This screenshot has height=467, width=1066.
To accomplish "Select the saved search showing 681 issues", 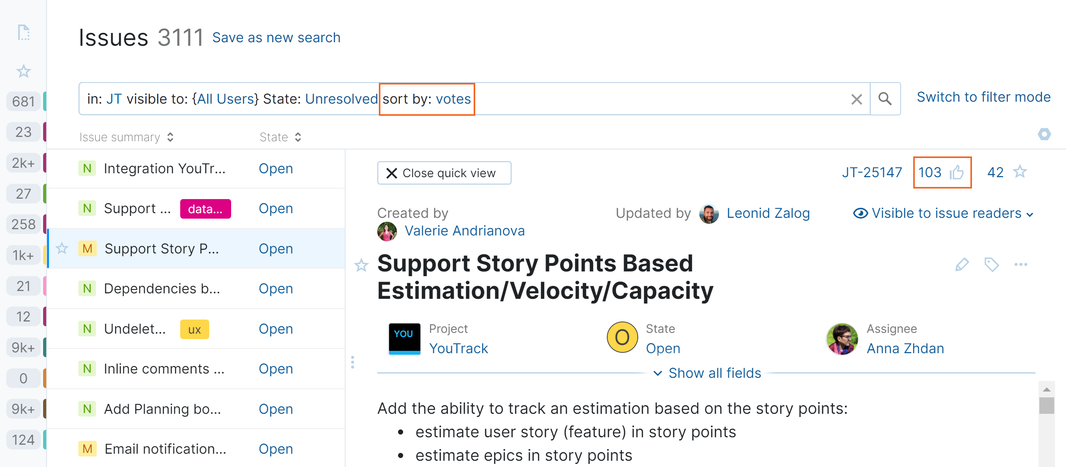I will [x=24, y=101].
